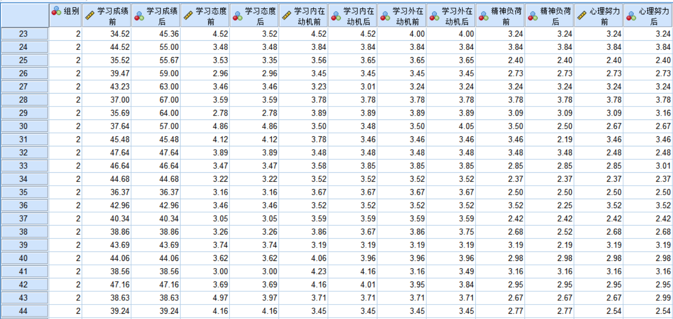This screenshot has height=319, width=673.
Task: Select row number 30 header
Action: [x=24, y=126]
